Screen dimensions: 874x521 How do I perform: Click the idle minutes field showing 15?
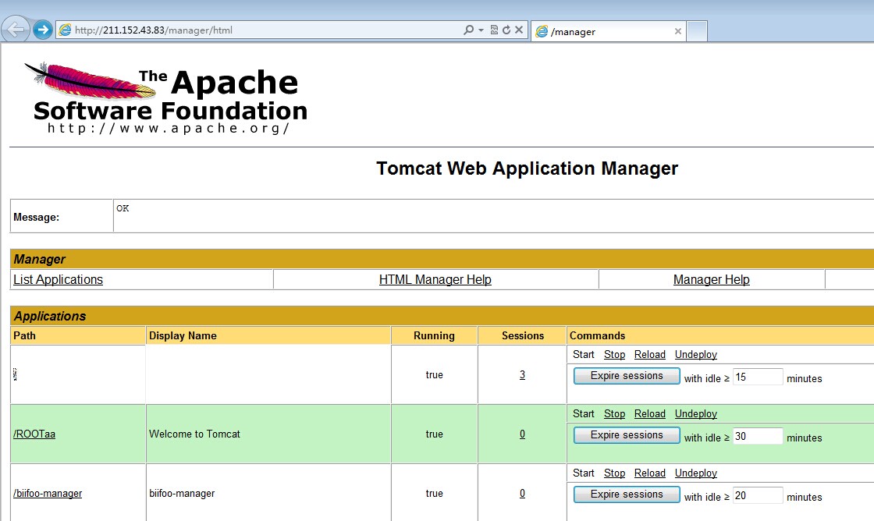(758, 377)
